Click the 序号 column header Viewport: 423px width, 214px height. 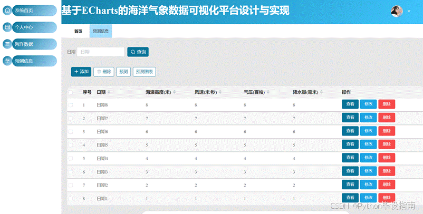click(87, 92)
